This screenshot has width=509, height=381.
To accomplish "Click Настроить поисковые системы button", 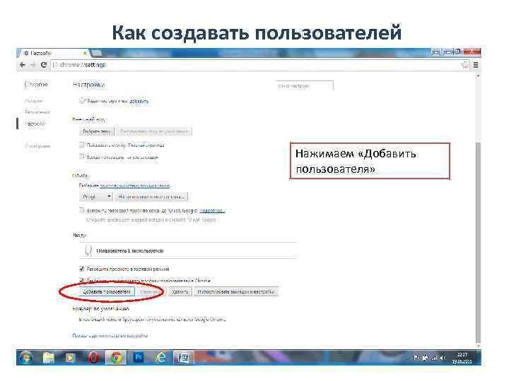I will pos(151,196).
